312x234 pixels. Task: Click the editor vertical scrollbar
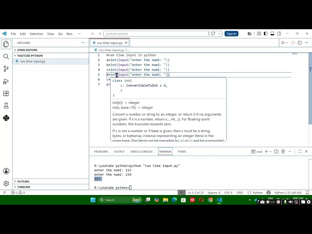310,89
